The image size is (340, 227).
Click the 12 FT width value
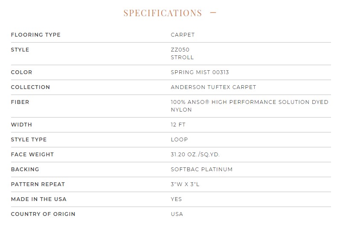(178, 125)
